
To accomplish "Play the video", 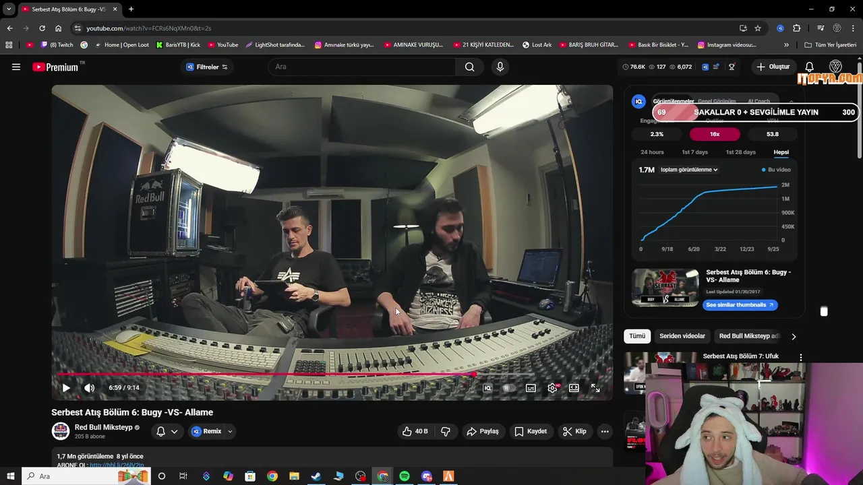I will (66, 388).
